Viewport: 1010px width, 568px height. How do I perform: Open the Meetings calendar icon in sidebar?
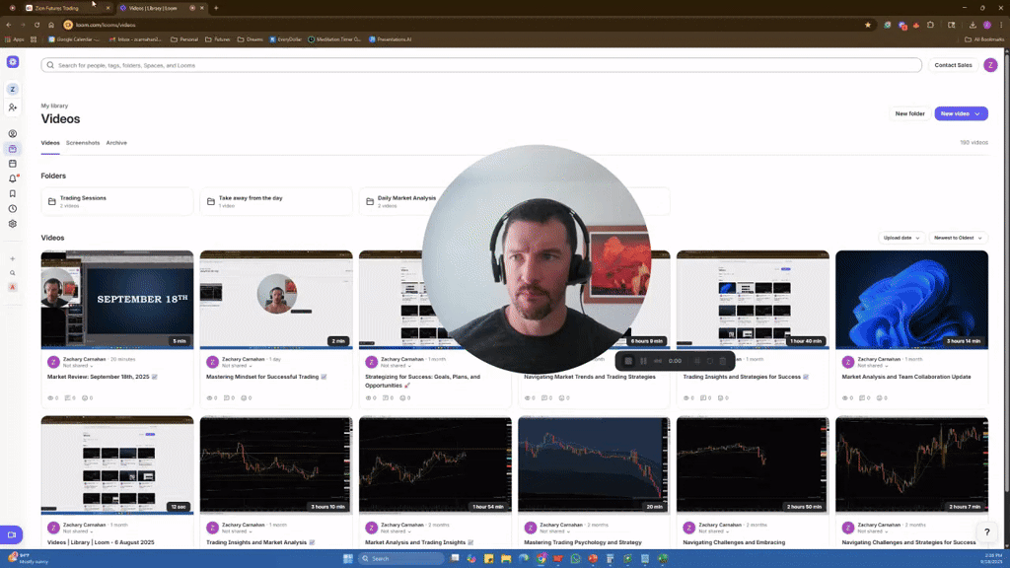[12, 164]
